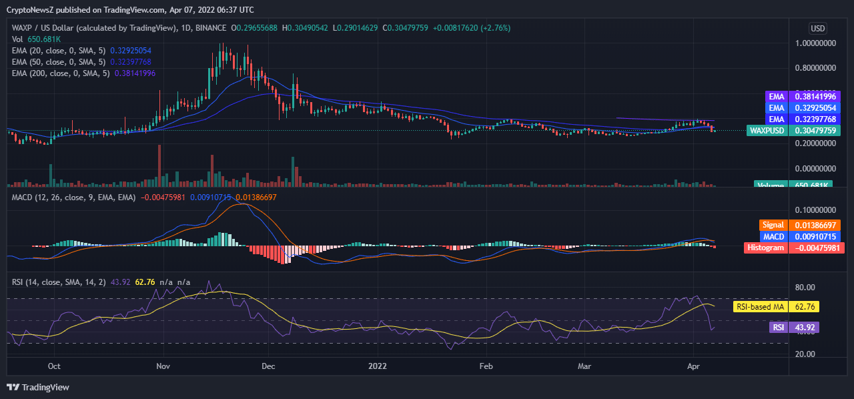The width and height of the screenshot is (854, 399).
Task: Click the purple RSI 43.92 tag
Action: click(794, 328)
